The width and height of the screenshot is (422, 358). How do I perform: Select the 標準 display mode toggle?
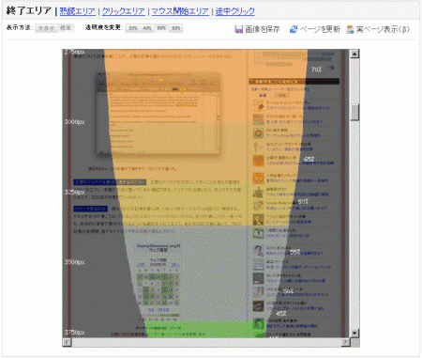(66, 28)
